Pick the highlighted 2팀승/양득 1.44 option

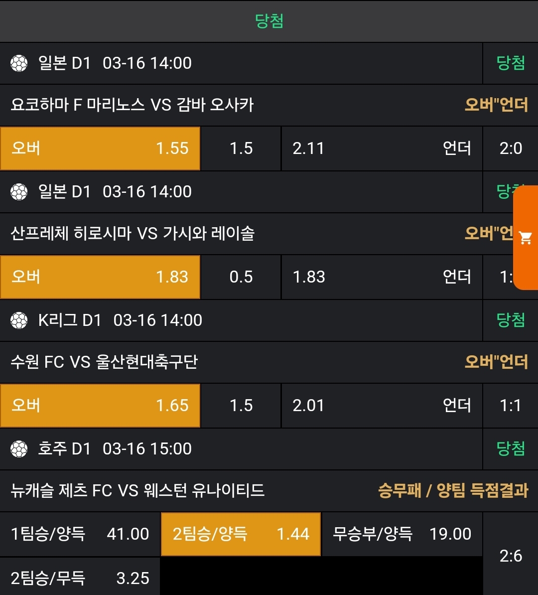(241, 534)
